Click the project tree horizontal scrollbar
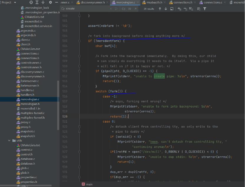 pos(26,186)
